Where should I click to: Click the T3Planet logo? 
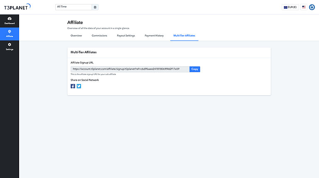click(17, 7)
